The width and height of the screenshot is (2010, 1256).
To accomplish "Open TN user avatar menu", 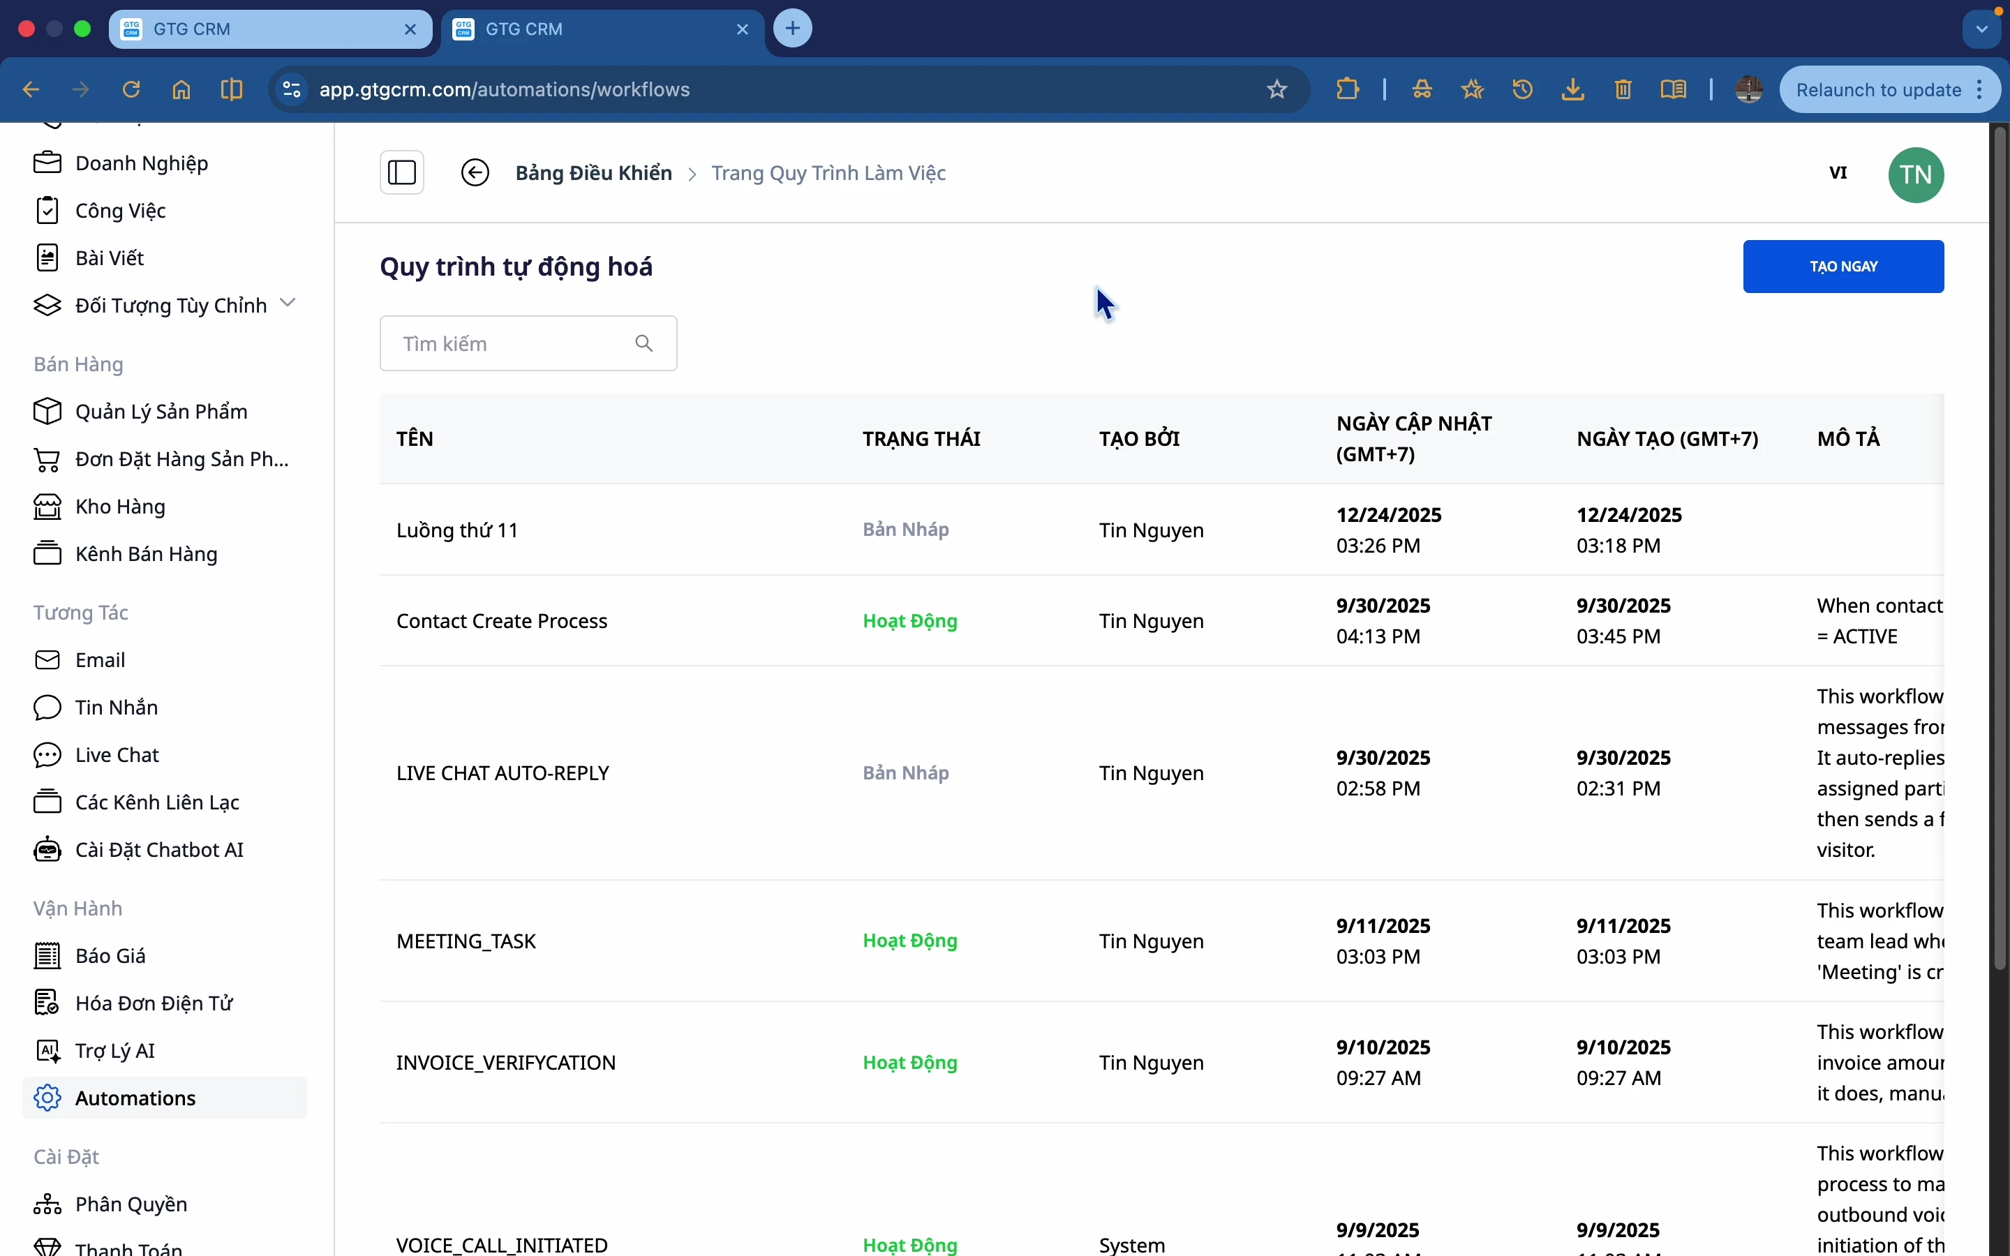I will click(x=1916, y=174).
